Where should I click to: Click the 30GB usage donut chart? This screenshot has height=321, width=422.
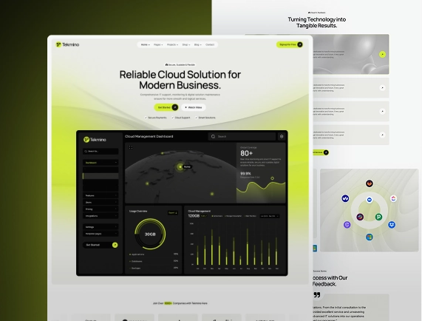pos(150,234)
